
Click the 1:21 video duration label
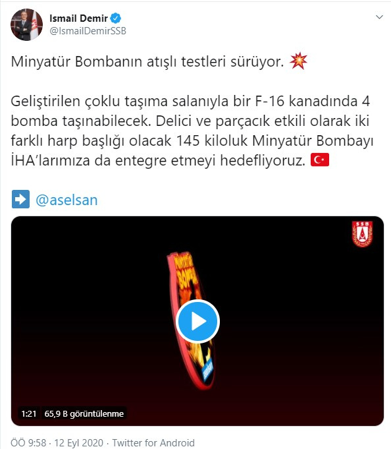click(29, 413)
